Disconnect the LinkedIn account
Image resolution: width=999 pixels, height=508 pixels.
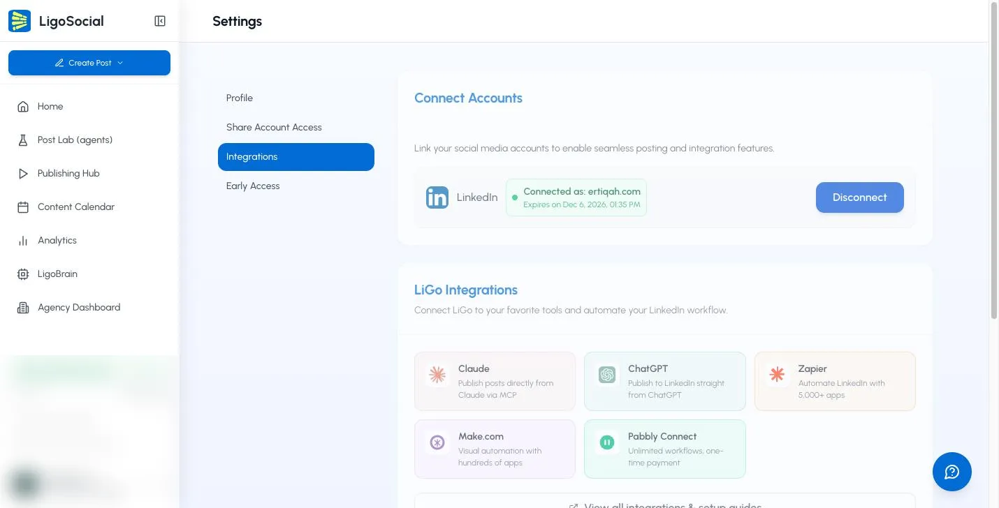tap(860, 197)
